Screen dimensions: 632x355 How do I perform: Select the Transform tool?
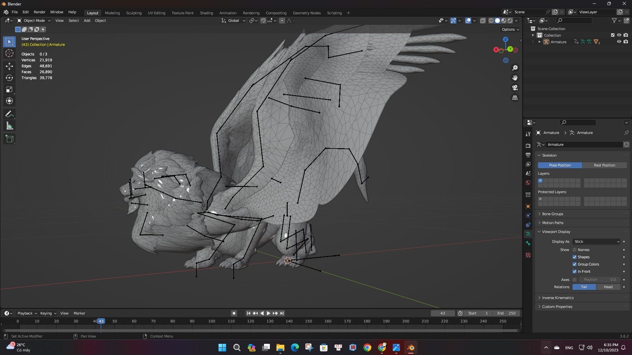(x=9, y=101)
